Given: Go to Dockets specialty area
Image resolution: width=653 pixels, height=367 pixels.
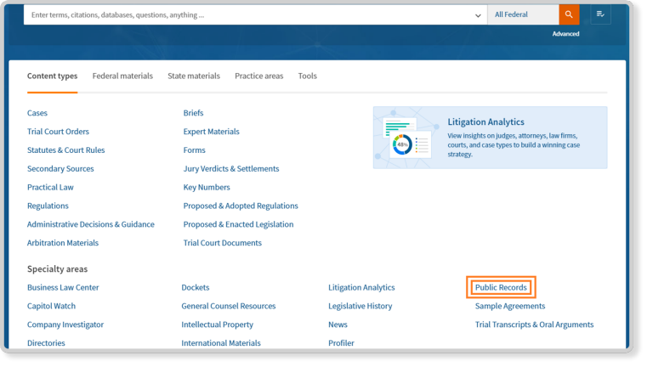Looking at the screenshot, I should pos(195,288).
